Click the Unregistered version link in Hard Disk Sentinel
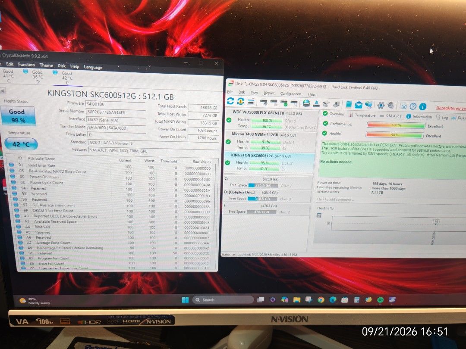 pos(450,108)
